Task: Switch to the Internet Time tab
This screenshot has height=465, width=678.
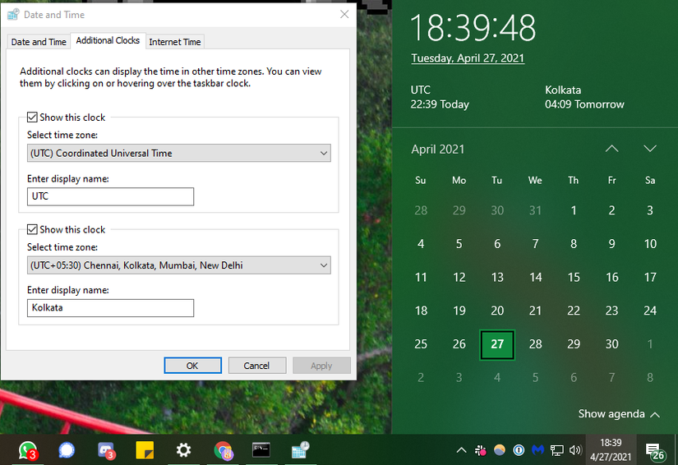Action: (x=174, y=42)
